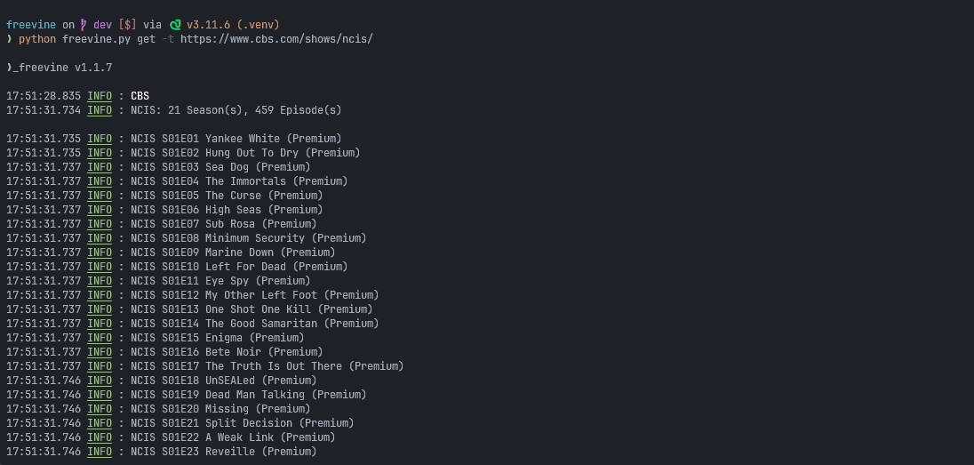Select the S01E12 My Other Left Foot line
The image size is (974, 465).
tap(254, 295)
